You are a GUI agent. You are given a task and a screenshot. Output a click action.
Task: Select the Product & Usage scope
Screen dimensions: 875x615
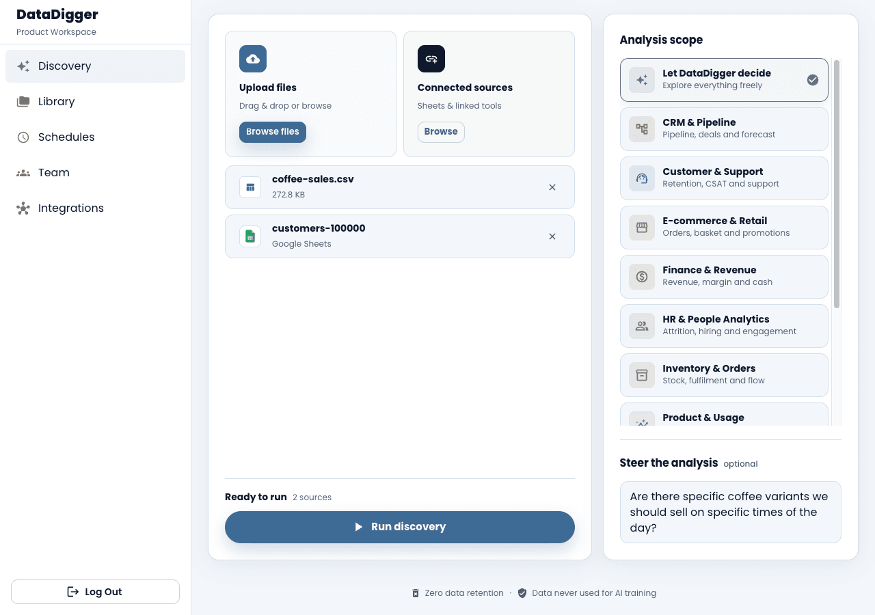click(724, 415)
